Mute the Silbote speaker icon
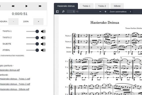Screen dimensions: 142x95 pyautogui.click(x=43, y=44)
